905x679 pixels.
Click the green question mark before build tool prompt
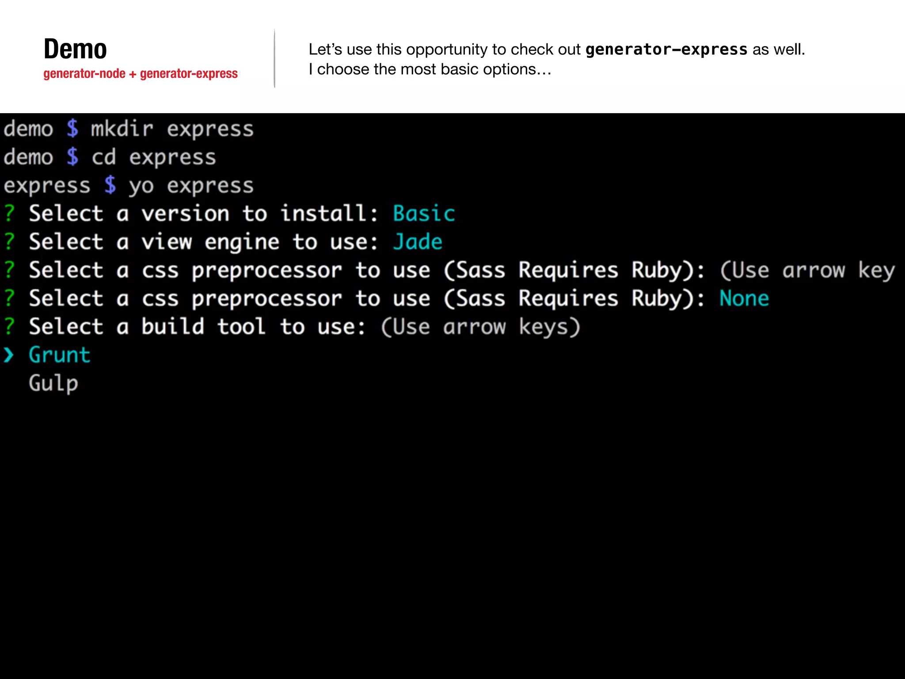[10, 327]
